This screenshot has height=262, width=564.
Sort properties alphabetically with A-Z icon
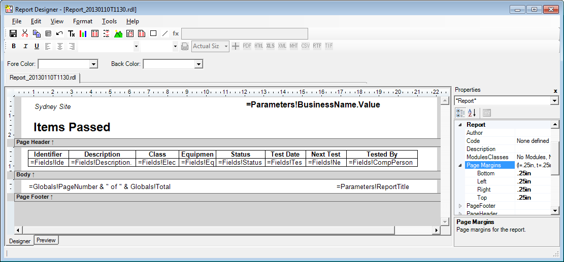coord(472,113)
